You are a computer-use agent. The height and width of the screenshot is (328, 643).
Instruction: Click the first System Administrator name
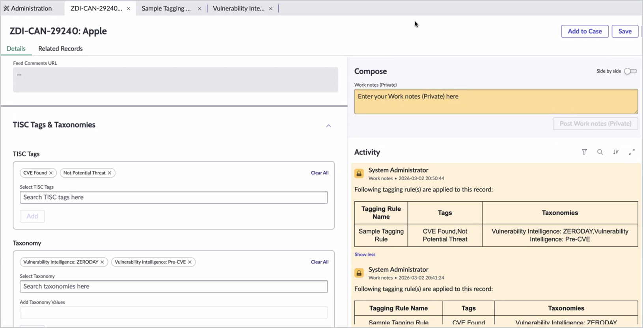click(398, 170)
